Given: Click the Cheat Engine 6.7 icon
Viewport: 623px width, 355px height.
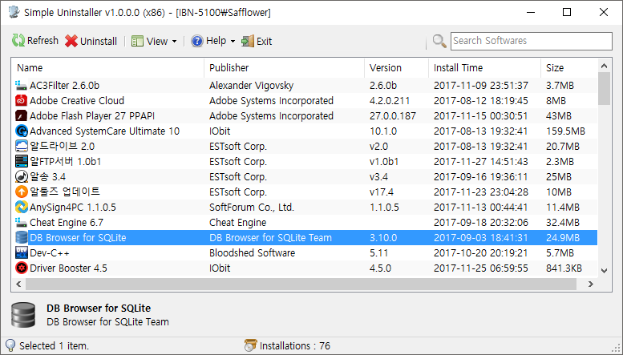Looking at the screenshot, I should [21, 222].
